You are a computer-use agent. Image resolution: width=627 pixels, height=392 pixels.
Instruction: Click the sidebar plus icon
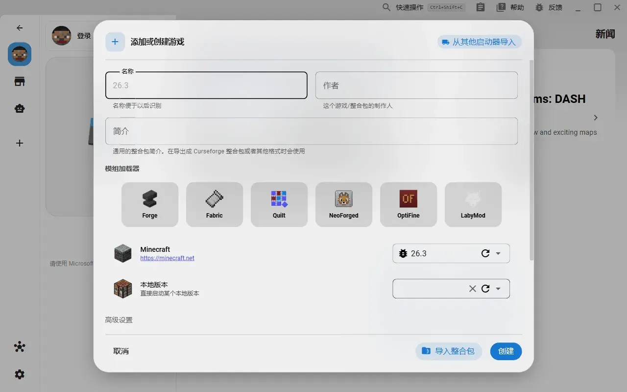(x=20, y=143)
